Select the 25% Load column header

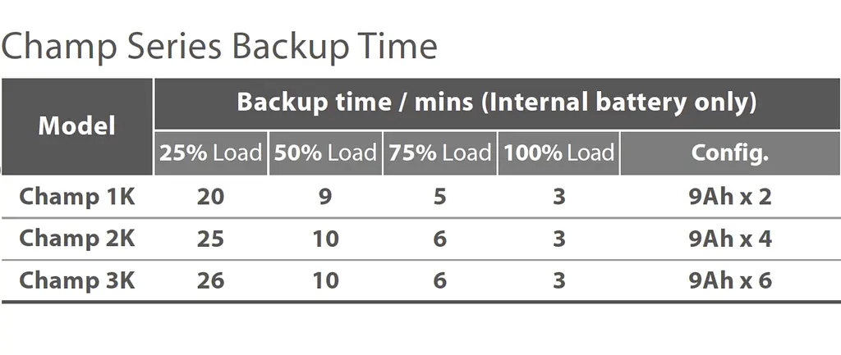click(x=211, y=152)
